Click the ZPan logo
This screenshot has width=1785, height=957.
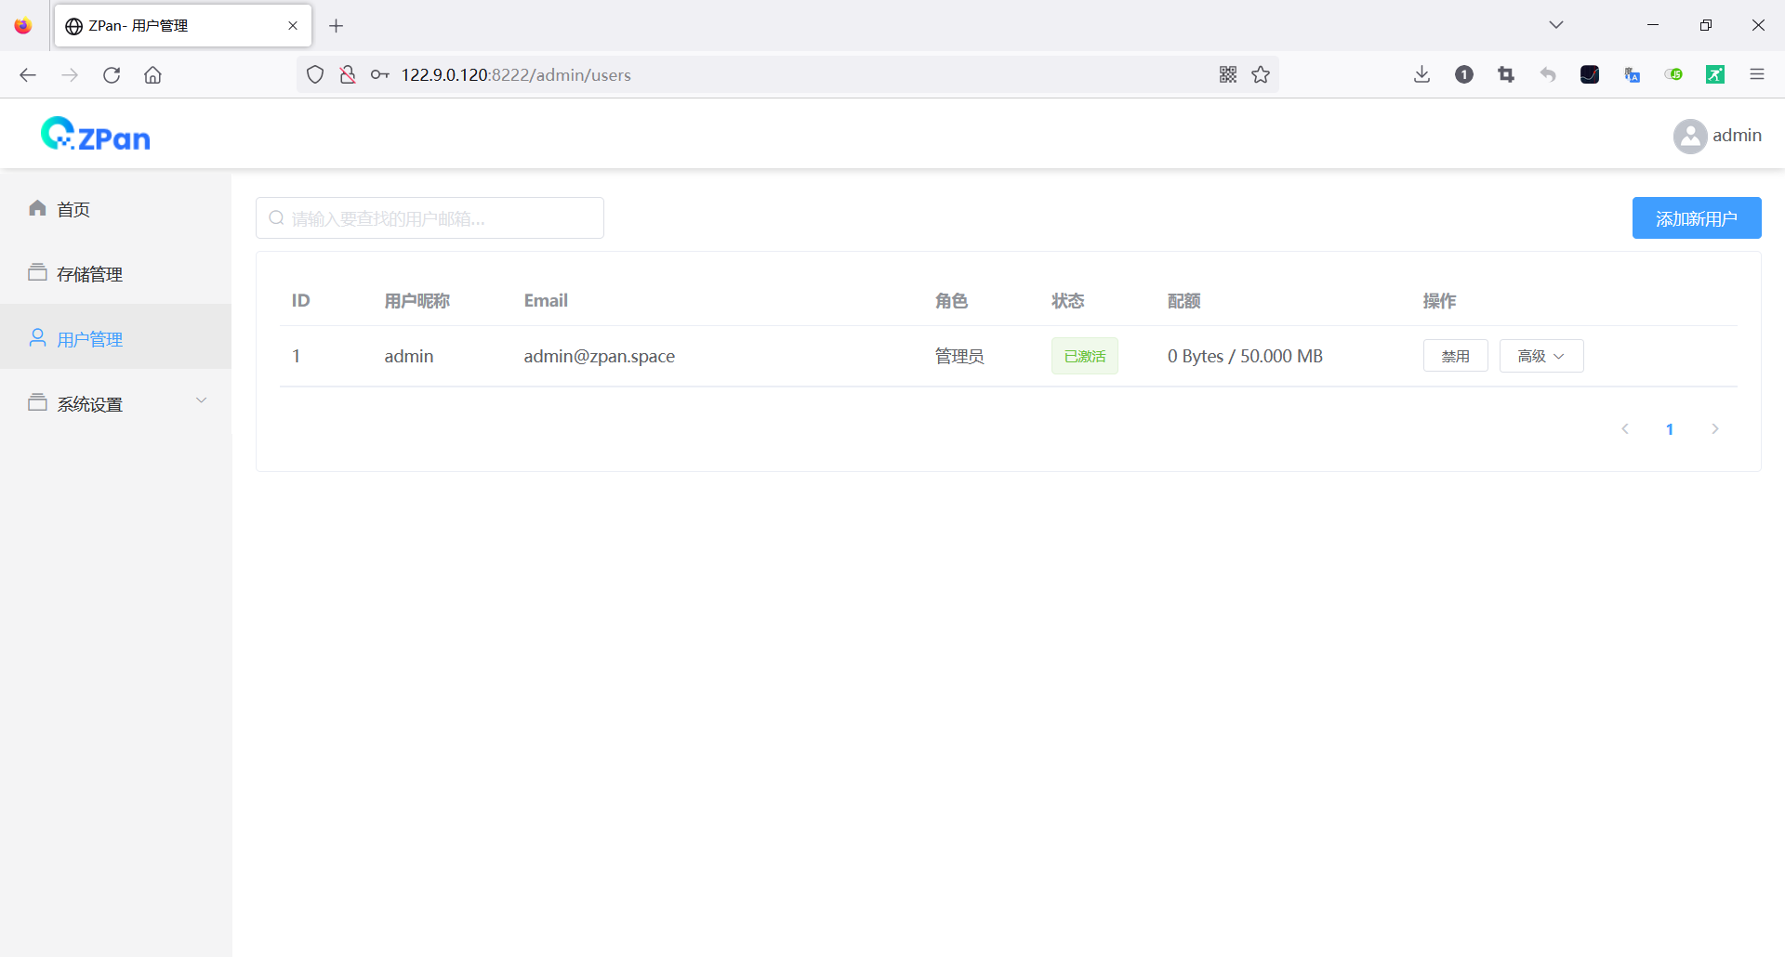96,135
